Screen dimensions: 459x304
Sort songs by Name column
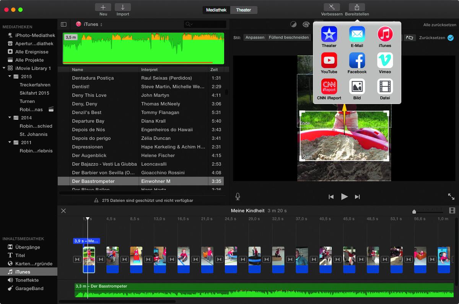coord(104,70)
